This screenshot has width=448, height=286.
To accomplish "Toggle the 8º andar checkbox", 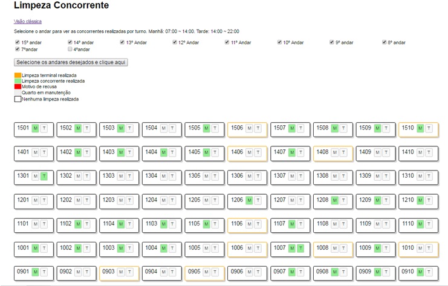I will [385, 42].
